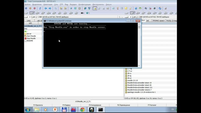The height and width of the screenshot is (113, 201).
Task: Open Запуск menu
Action: pos(109,4)
